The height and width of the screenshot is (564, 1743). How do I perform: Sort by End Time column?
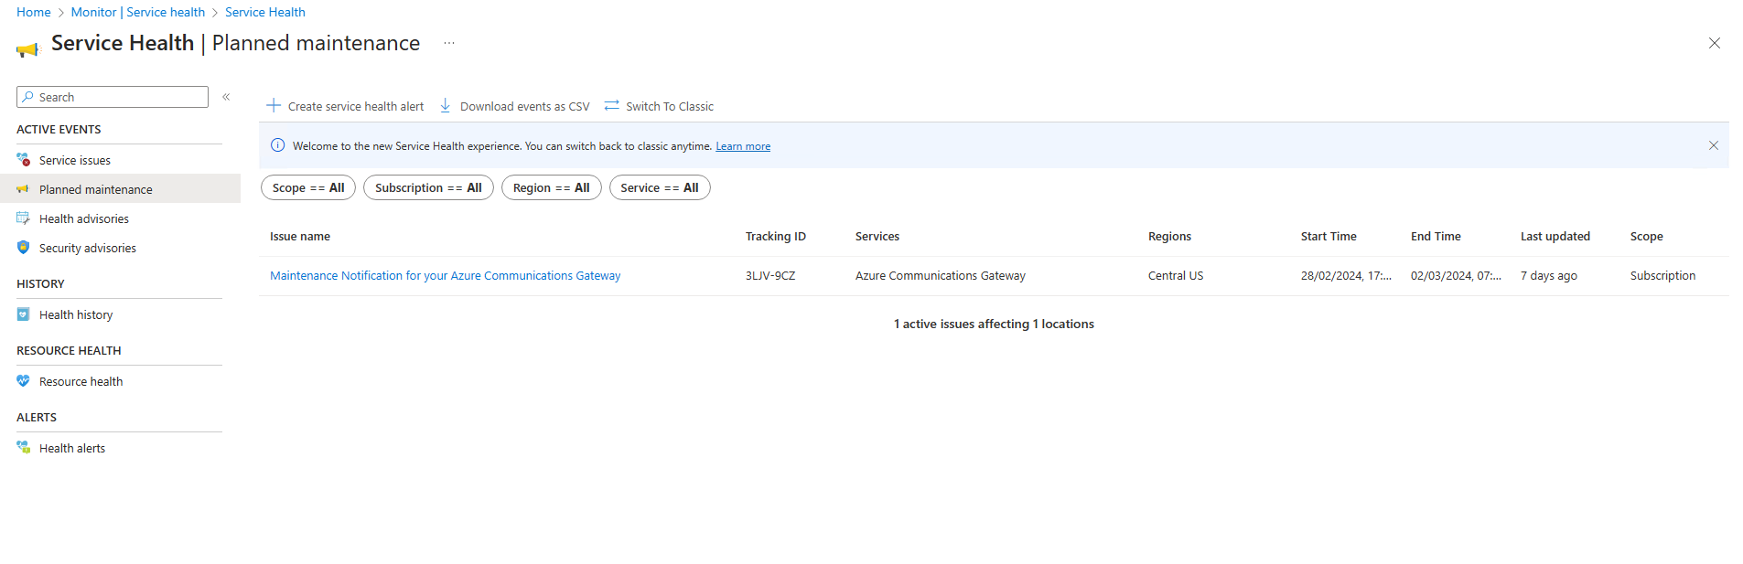pos(1436,236)
